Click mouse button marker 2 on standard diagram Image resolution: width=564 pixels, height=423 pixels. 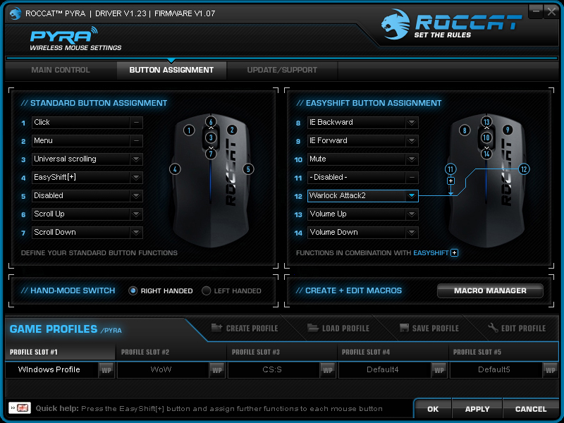232,130
